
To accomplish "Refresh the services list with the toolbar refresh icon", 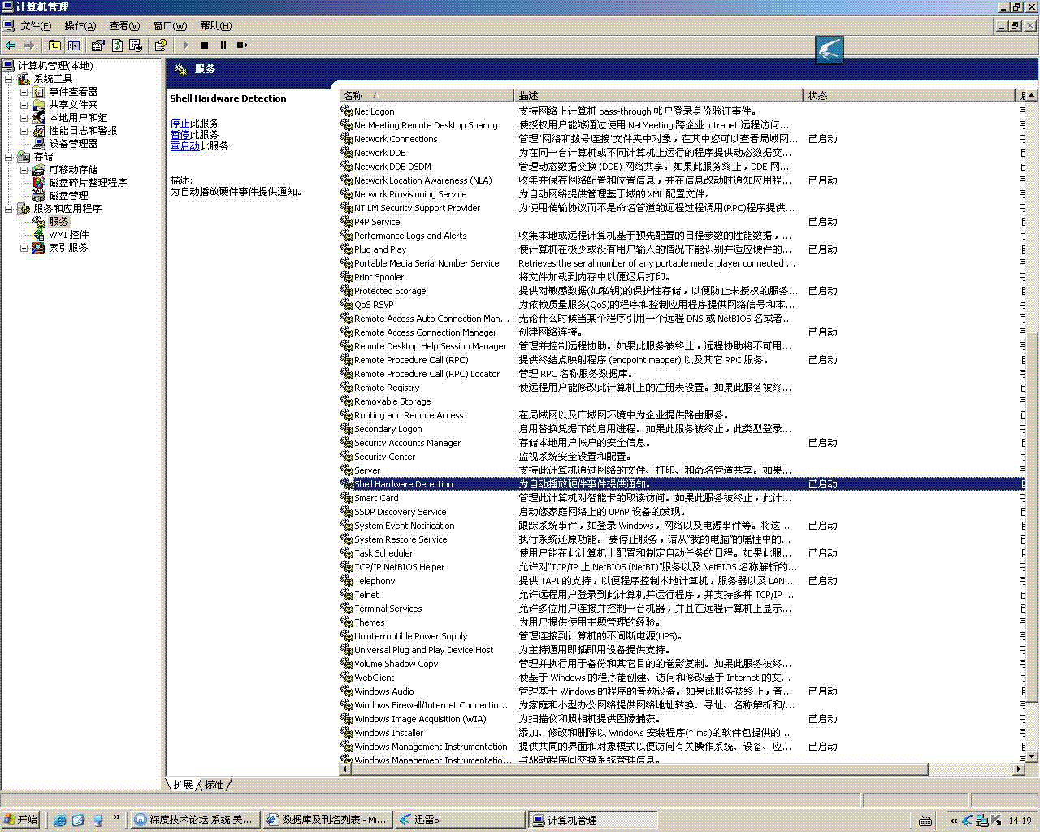I will (x=117, y=45).
